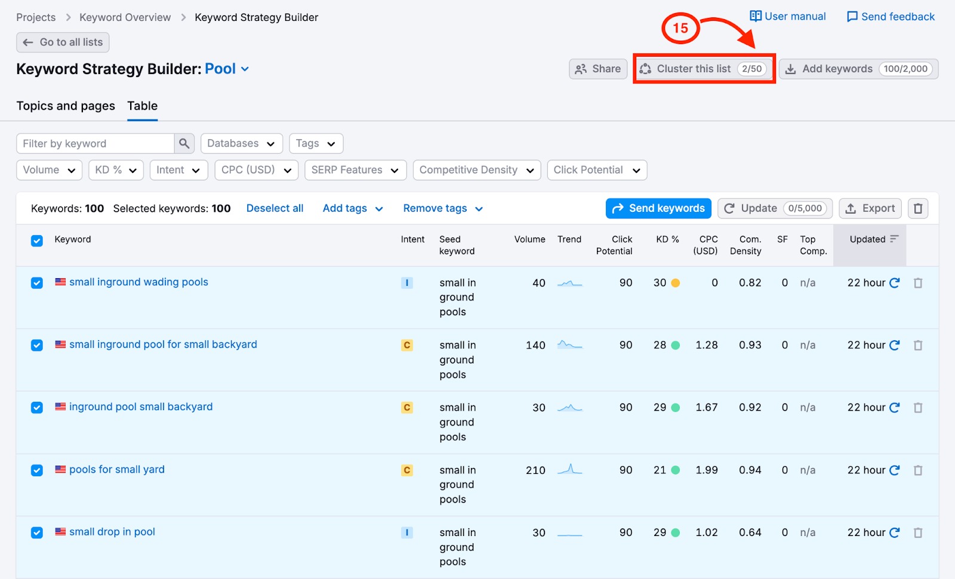Uncheck 'pools for small yard' checkbox
Viewport: 955px width, 579px height.
(37, 470)
